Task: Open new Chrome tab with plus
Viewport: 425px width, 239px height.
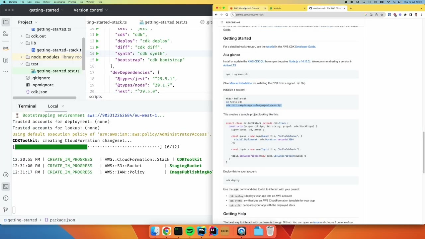Action: 351,8
